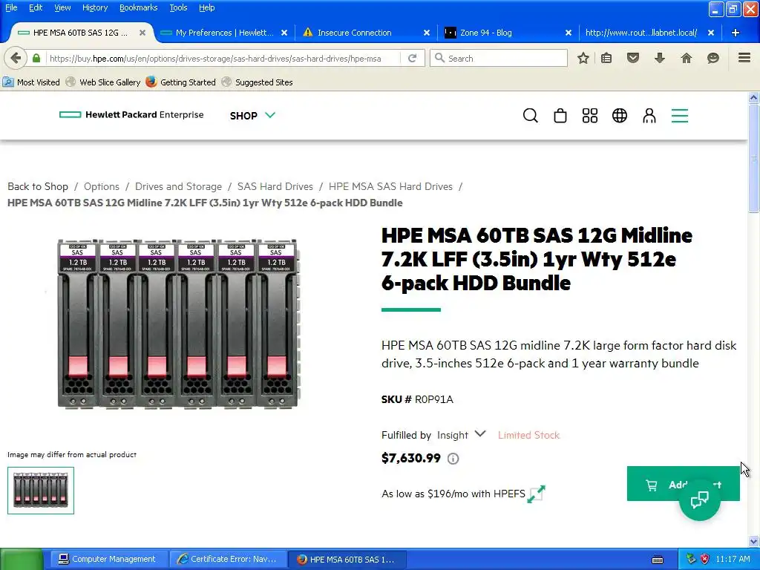This screenshot has height=570, width=760.
Task: Open the Downloads arrow icon
Action: pyautogui.click(x=660, y=58)
